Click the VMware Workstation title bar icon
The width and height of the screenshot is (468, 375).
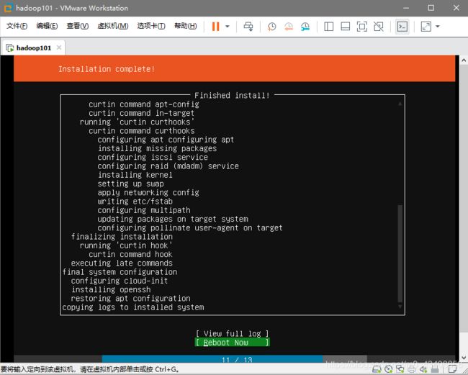click(8, 8)
